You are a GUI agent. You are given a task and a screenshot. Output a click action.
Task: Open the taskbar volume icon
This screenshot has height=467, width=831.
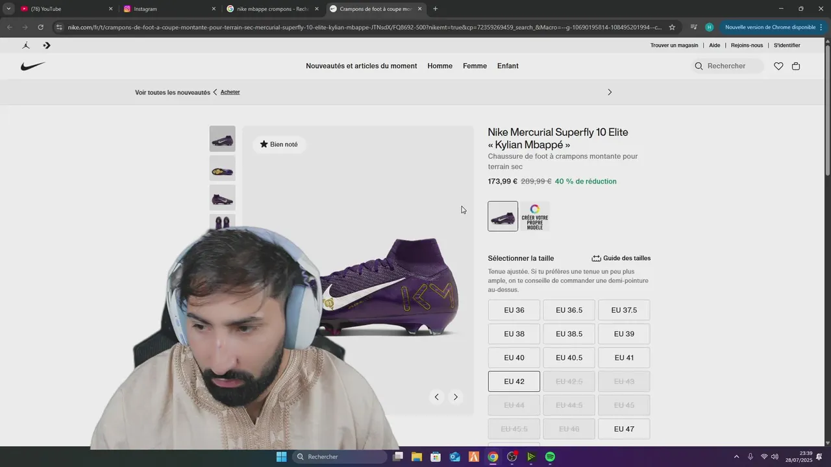click(x=775, y=457)
